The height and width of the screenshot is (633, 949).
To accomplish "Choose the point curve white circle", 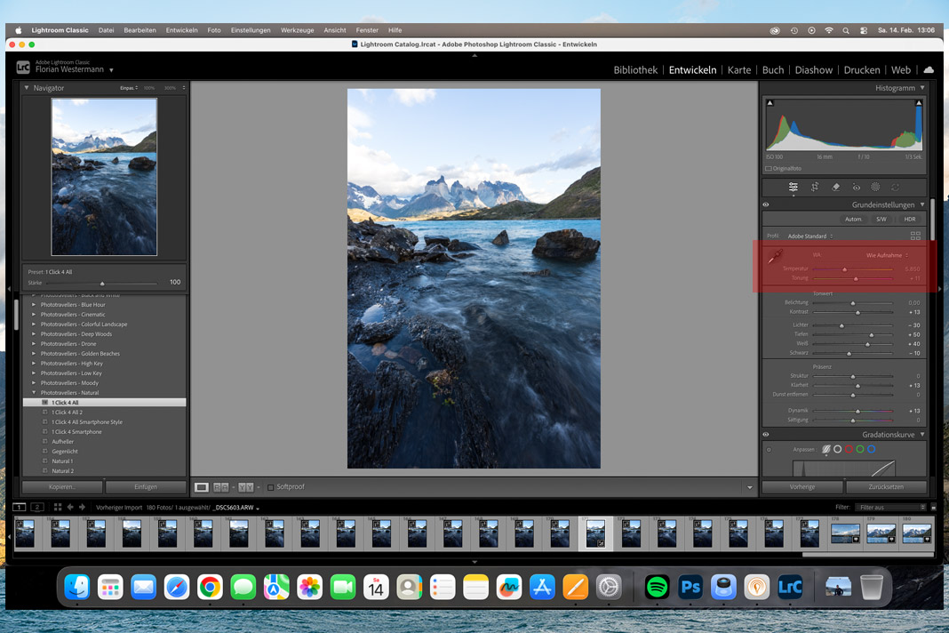I will point(838,450).
